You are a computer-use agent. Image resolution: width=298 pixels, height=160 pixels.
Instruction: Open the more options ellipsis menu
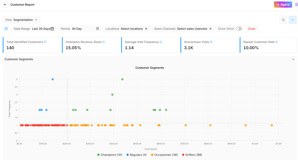click(x=293, y=20)
